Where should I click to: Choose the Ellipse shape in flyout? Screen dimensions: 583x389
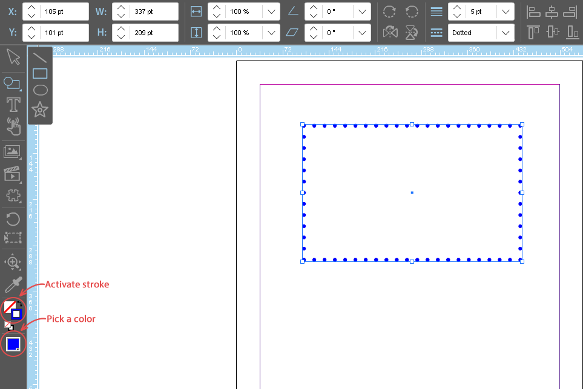(40, 91)
